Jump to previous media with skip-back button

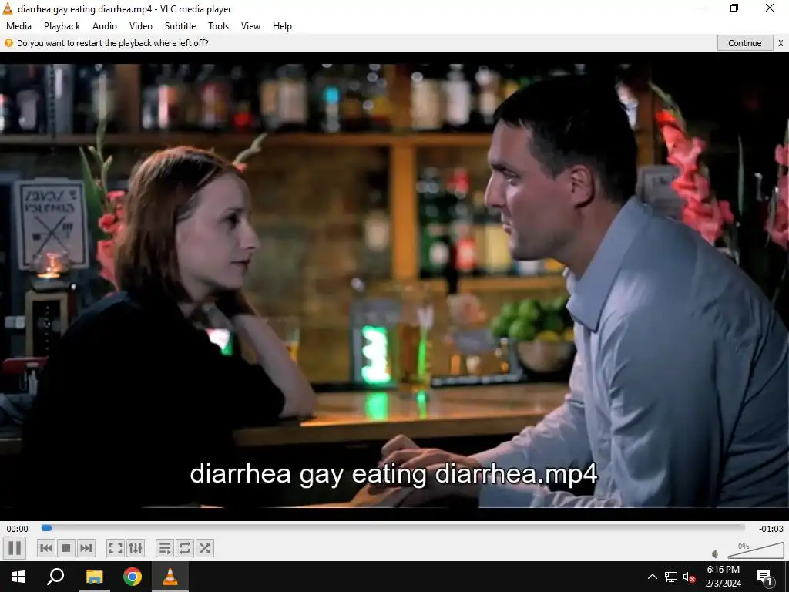pos(46,548)
